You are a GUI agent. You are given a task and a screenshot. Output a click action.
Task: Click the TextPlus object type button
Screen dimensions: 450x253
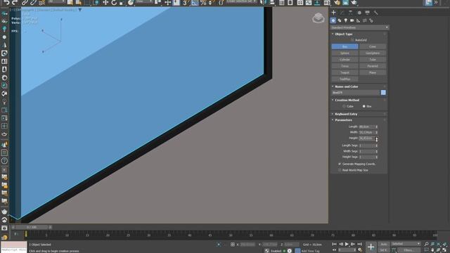(x=345, y=79)
